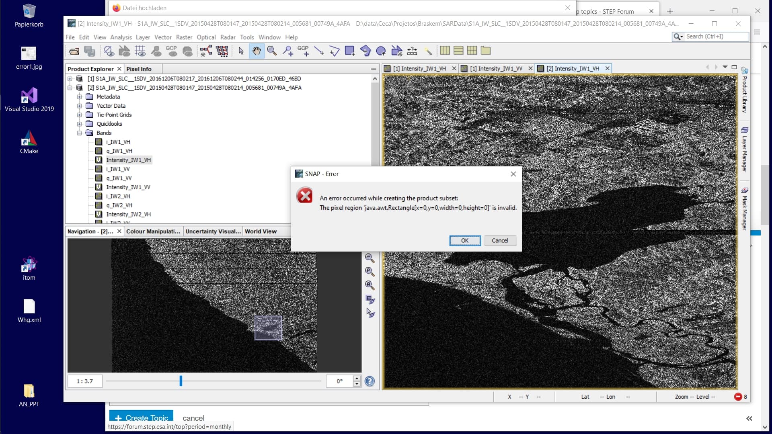Select the zoom magnifier tool
This screenshot has height=434, width=772.
[272, 51]
